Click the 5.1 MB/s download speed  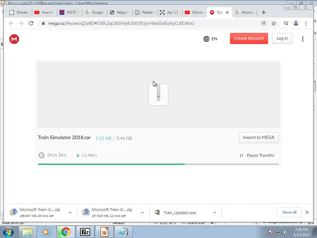point(89,155)
